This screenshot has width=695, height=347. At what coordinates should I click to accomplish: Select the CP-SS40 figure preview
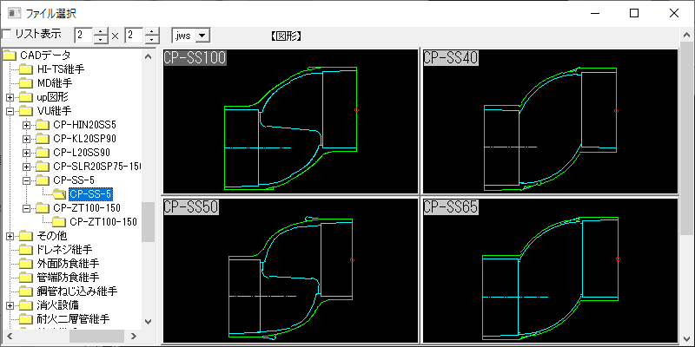[551, 121]
